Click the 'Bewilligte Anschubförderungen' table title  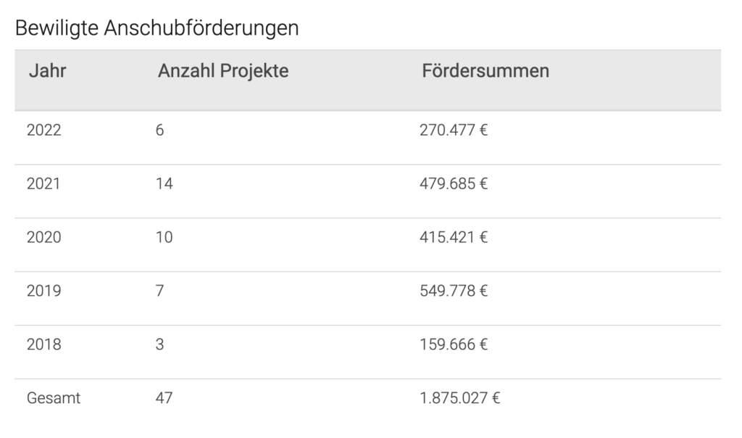157,28
